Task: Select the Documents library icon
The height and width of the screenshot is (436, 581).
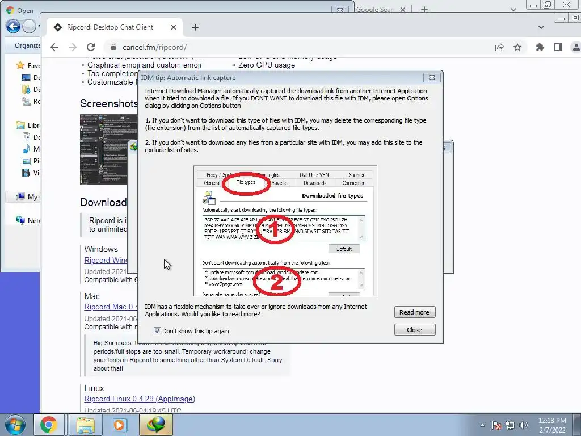Action: coord(26,137)
